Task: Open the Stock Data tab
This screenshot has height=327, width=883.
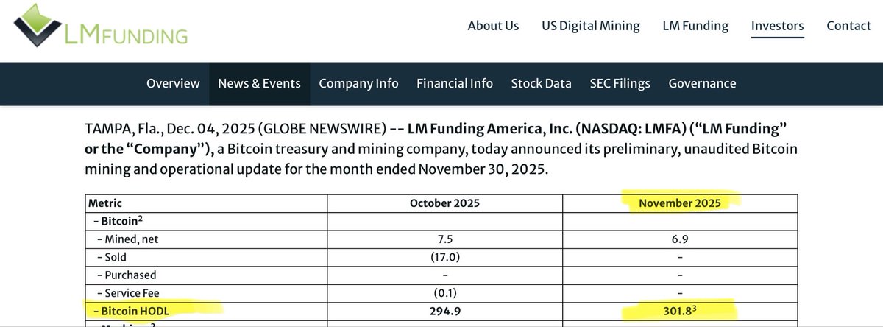Action: click(541, 83)
